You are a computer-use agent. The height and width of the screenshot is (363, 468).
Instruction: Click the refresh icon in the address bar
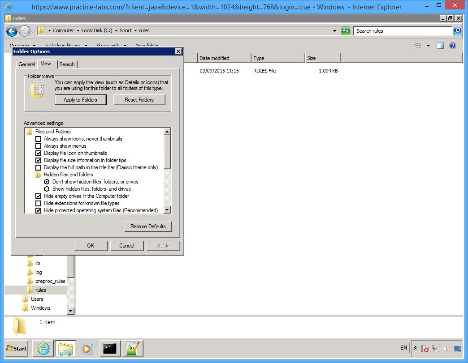tap(345, 30)
